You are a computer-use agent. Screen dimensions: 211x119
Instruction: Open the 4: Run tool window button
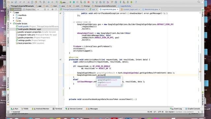pyautogui.click(x=15, y=109)
